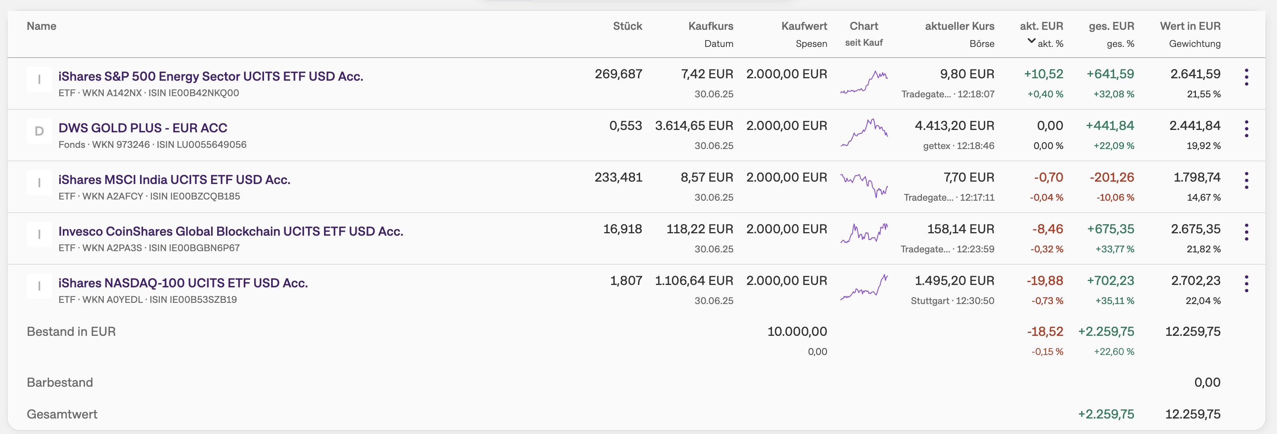Click the 'D' logo beside DWS GOLD PLUS
1277x434 pixels.
[39, 131]
